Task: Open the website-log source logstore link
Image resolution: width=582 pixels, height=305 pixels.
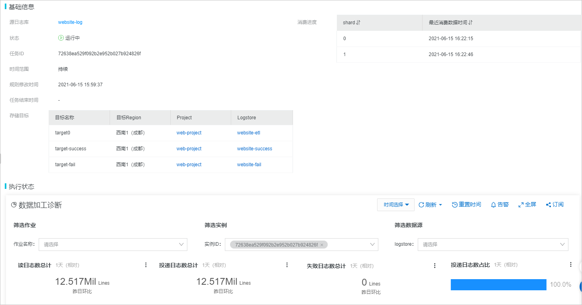Action: click(70, 22)
